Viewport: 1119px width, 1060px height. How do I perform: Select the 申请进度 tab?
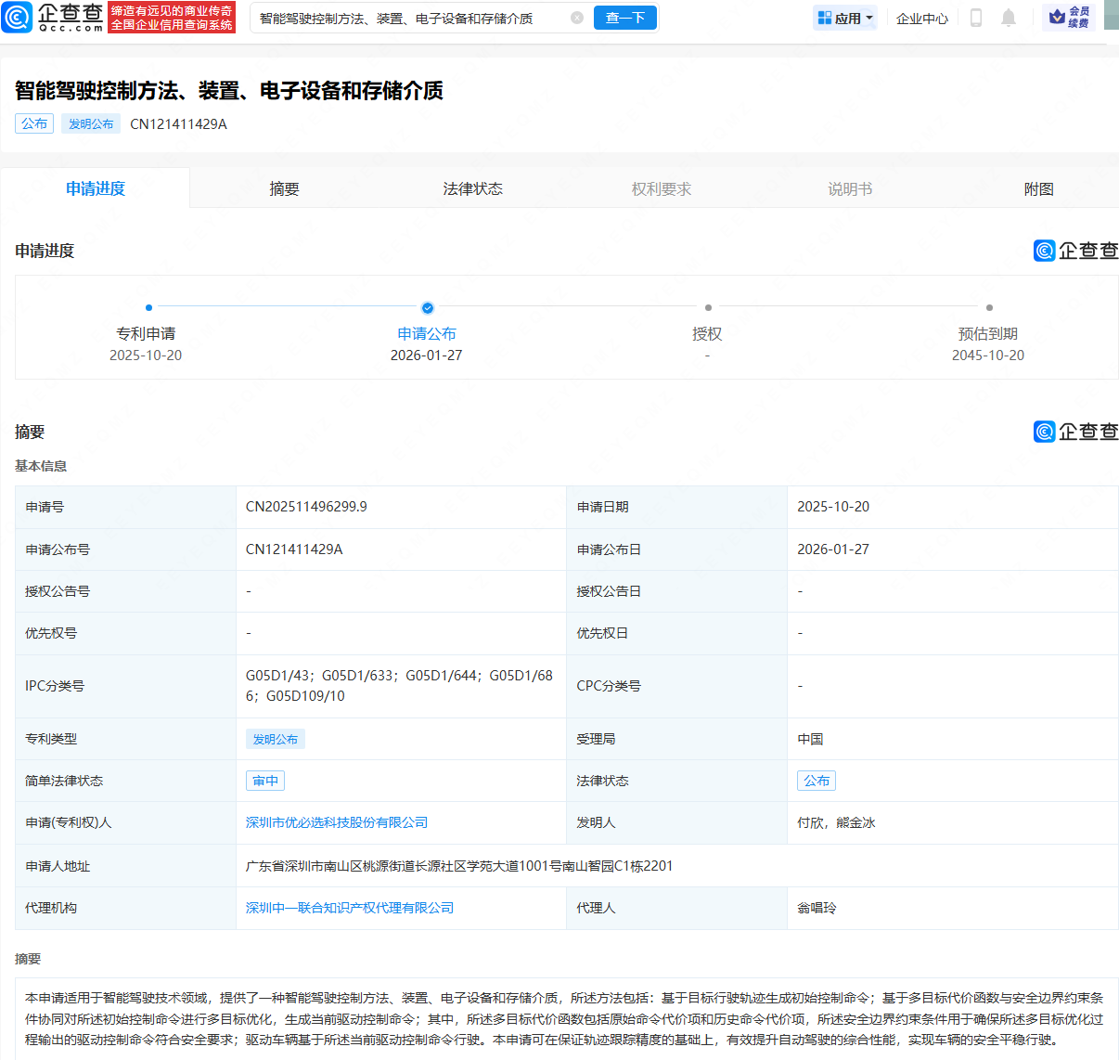(96, 188)
